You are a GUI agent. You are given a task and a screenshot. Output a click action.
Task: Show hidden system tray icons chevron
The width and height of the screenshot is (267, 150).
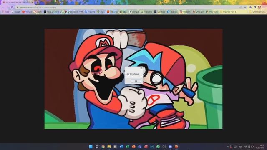click(228, 147)
